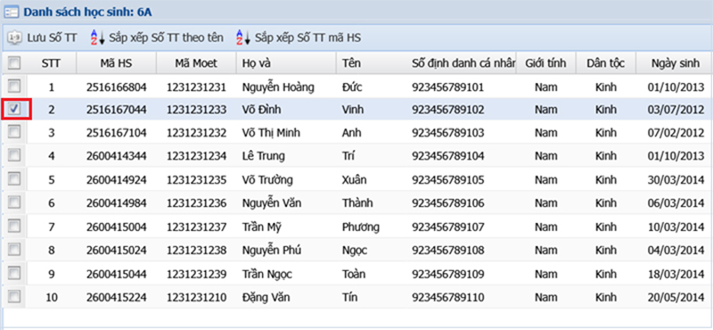
Task: Click the Giới tính column header
Action: tap(545, 63)
